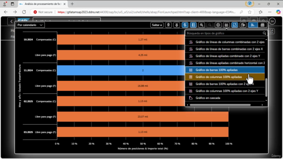The height and width of the screenshot is (159, 283).
Task: Click the chart type selector icon
Action: [x=226, y=25]
